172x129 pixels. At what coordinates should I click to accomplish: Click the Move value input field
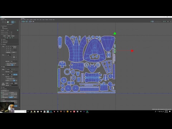[9, 55]
